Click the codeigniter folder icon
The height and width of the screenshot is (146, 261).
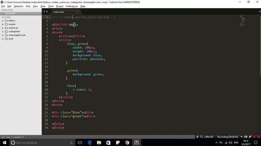[x=7, y=32]
